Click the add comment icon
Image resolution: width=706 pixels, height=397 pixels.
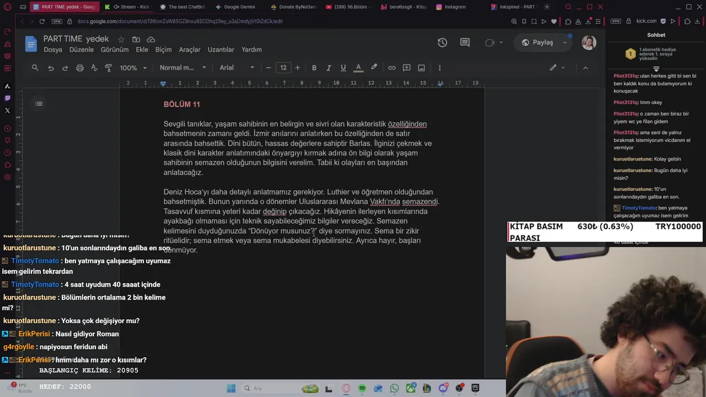pyautogui.click(x=407, y=68)
